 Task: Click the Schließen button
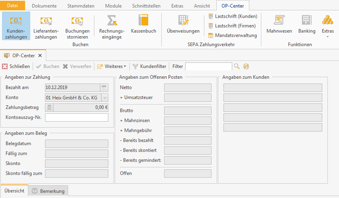[16, 66]
